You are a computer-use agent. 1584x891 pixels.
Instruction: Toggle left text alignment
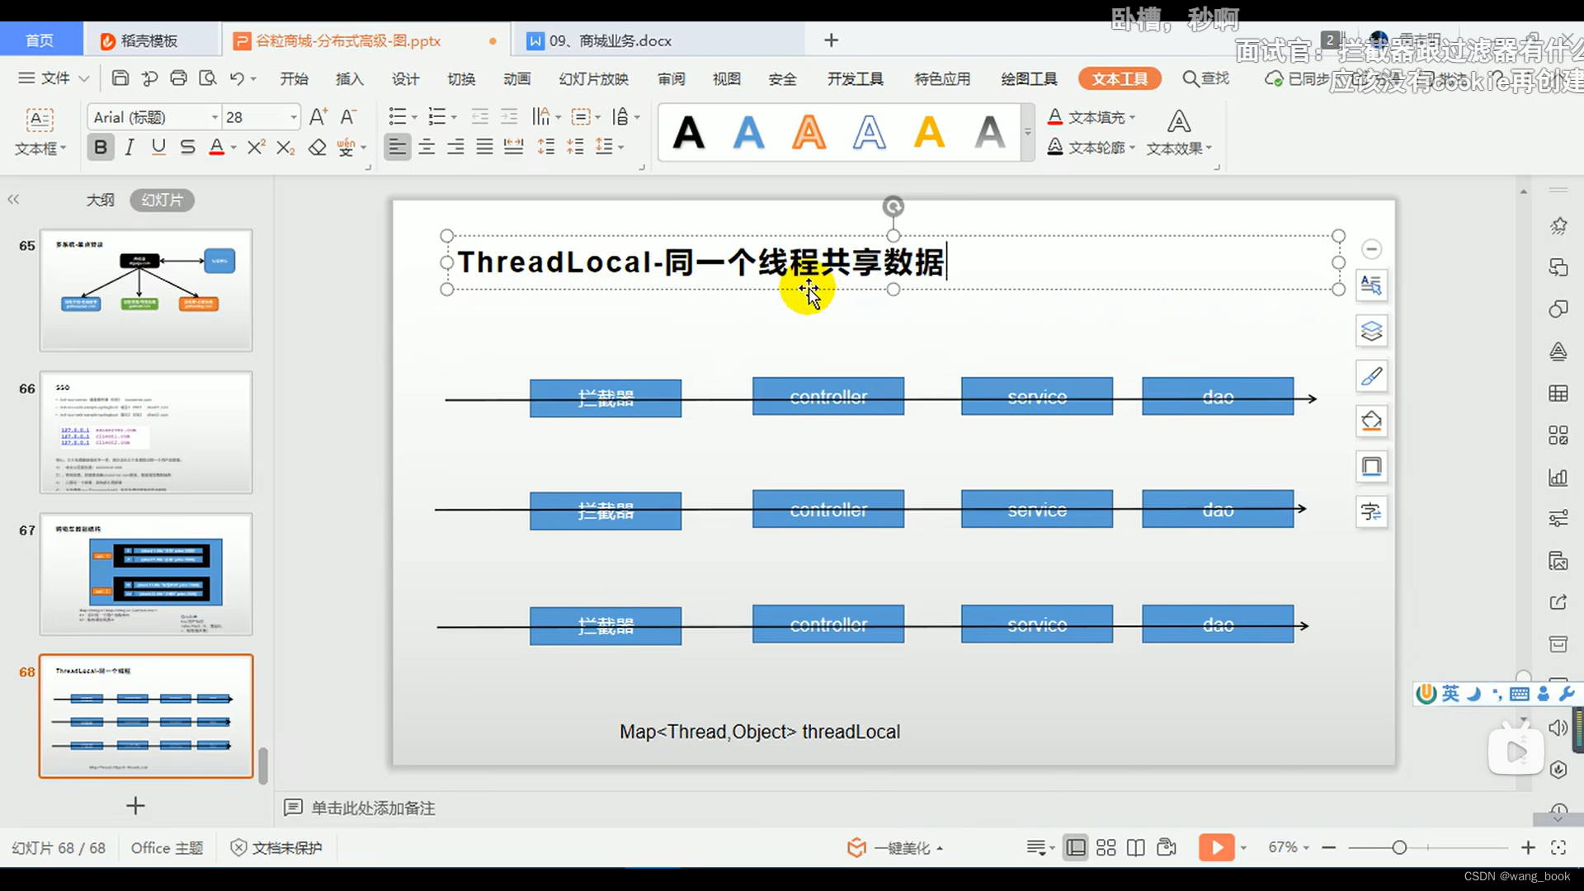click(397, 147)
